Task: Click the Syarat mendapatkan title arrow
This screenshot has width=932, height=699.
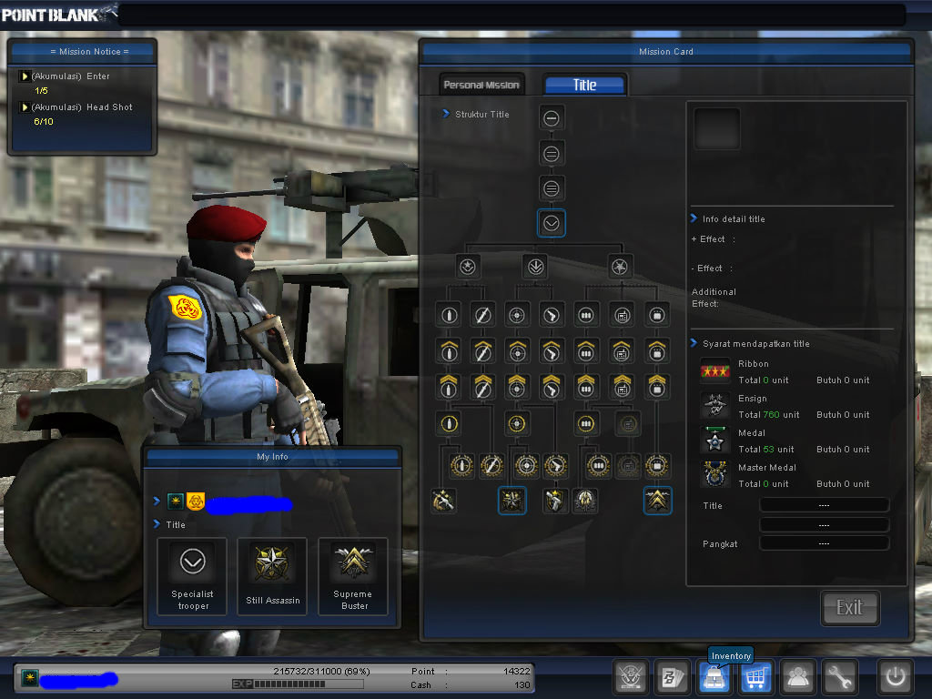Action: coord(694,343)
